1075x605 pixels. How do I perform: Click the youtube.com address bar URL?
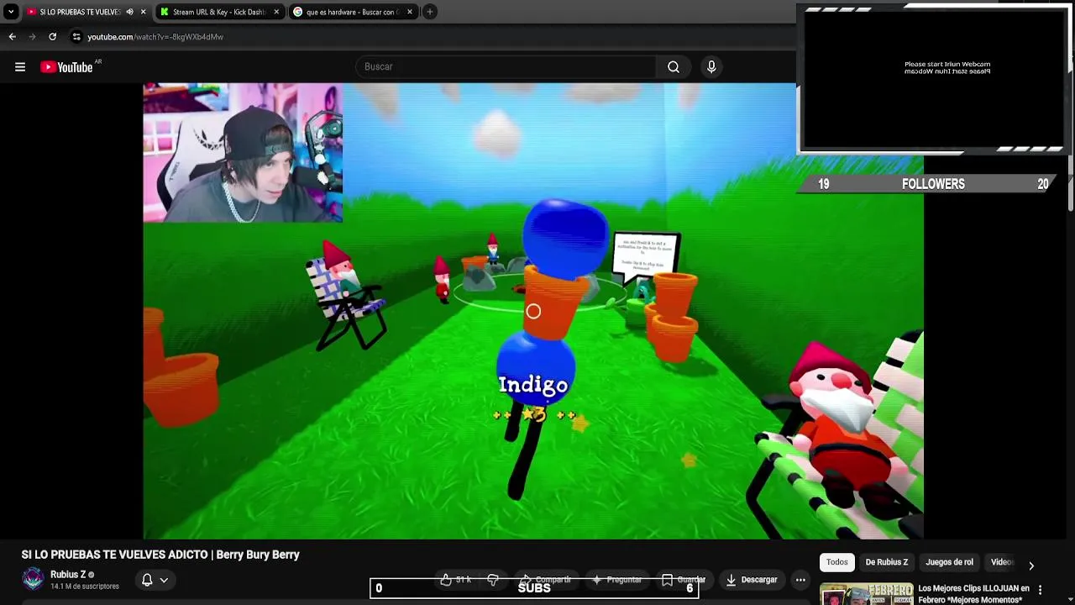click(155, 37)
